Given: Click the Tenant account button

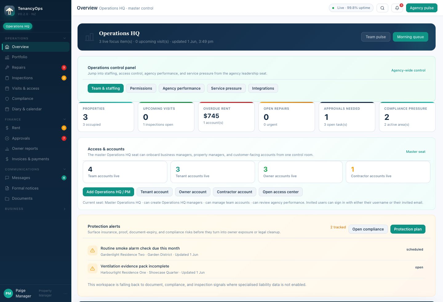Looking at the screenshot, I should tap(154, 192).
